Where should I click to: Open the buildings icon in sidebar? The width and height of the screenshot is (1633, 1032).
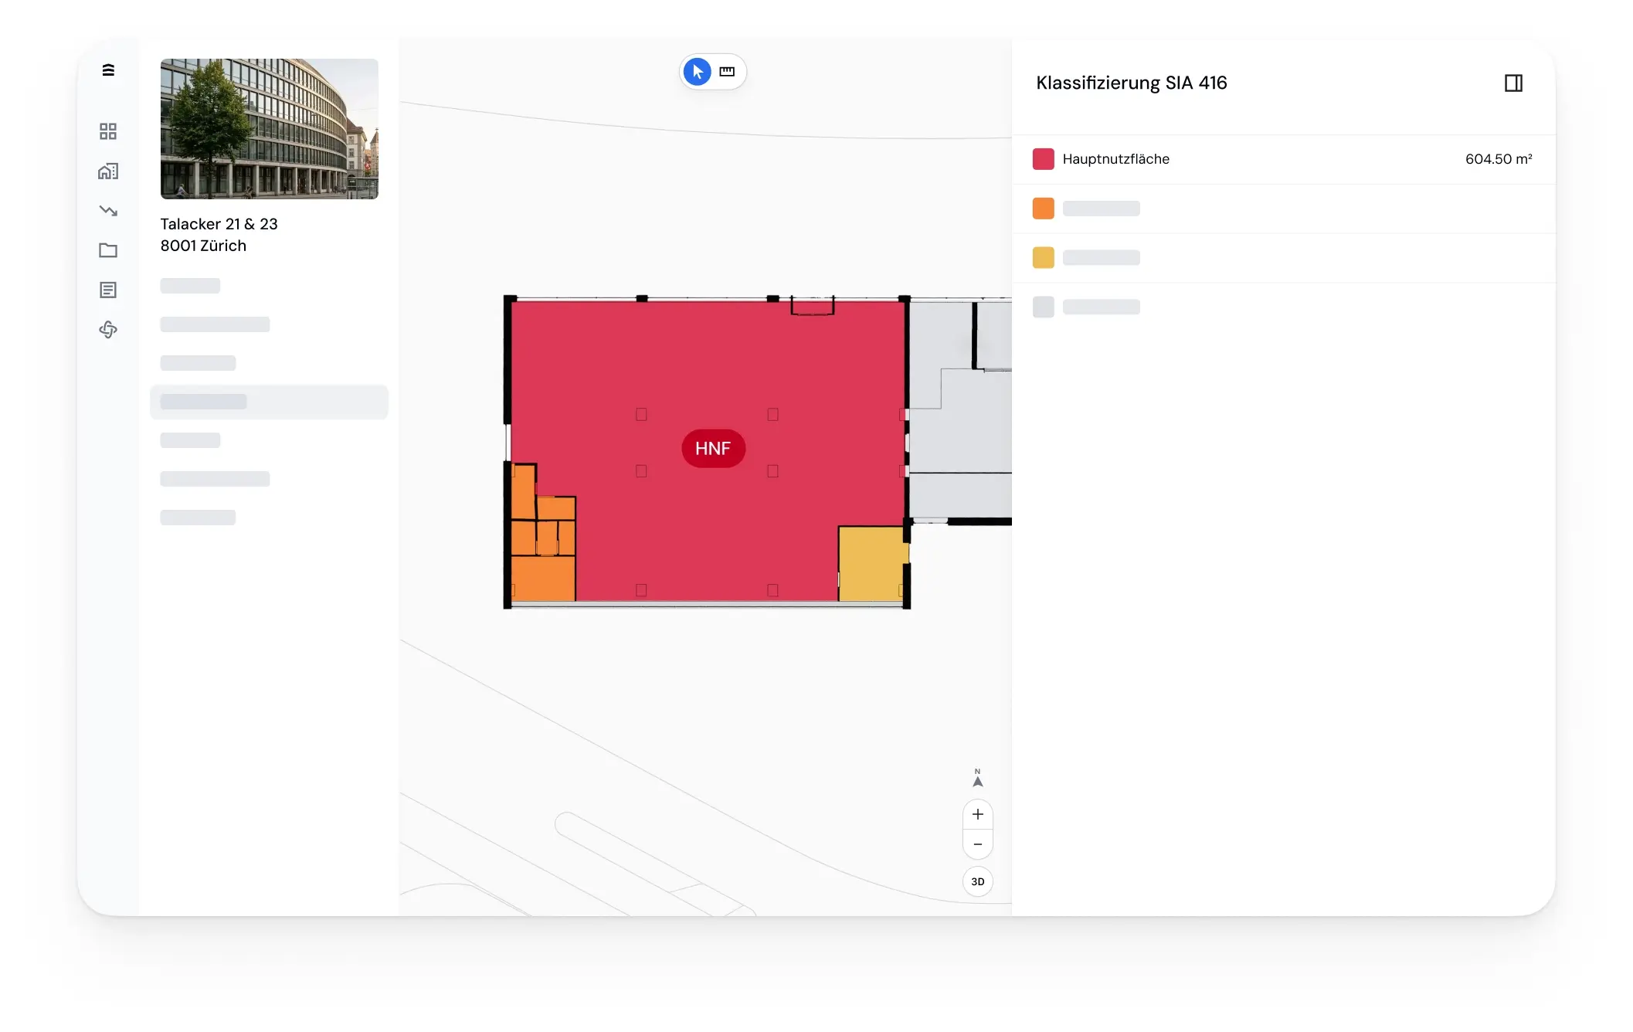pyautogui.click(x=108, y=171)
